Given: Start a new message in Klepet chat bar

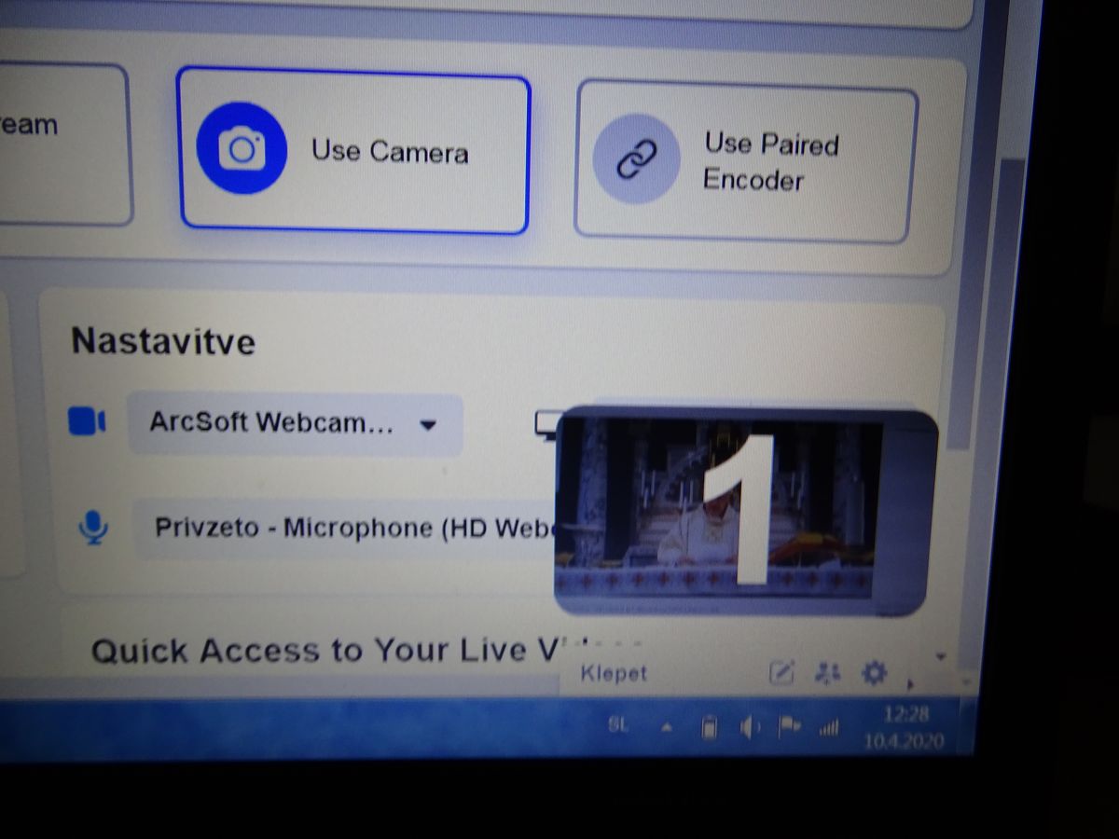Looking at the screenshot, I should [781, 672].
